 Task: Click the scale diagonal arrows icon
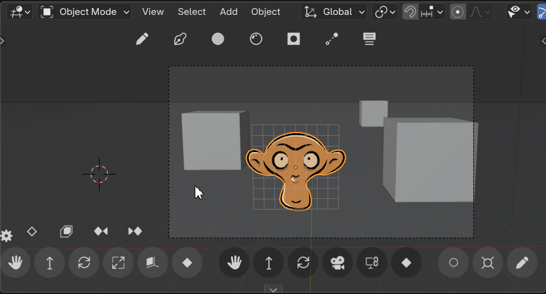(x=118, y=263)
